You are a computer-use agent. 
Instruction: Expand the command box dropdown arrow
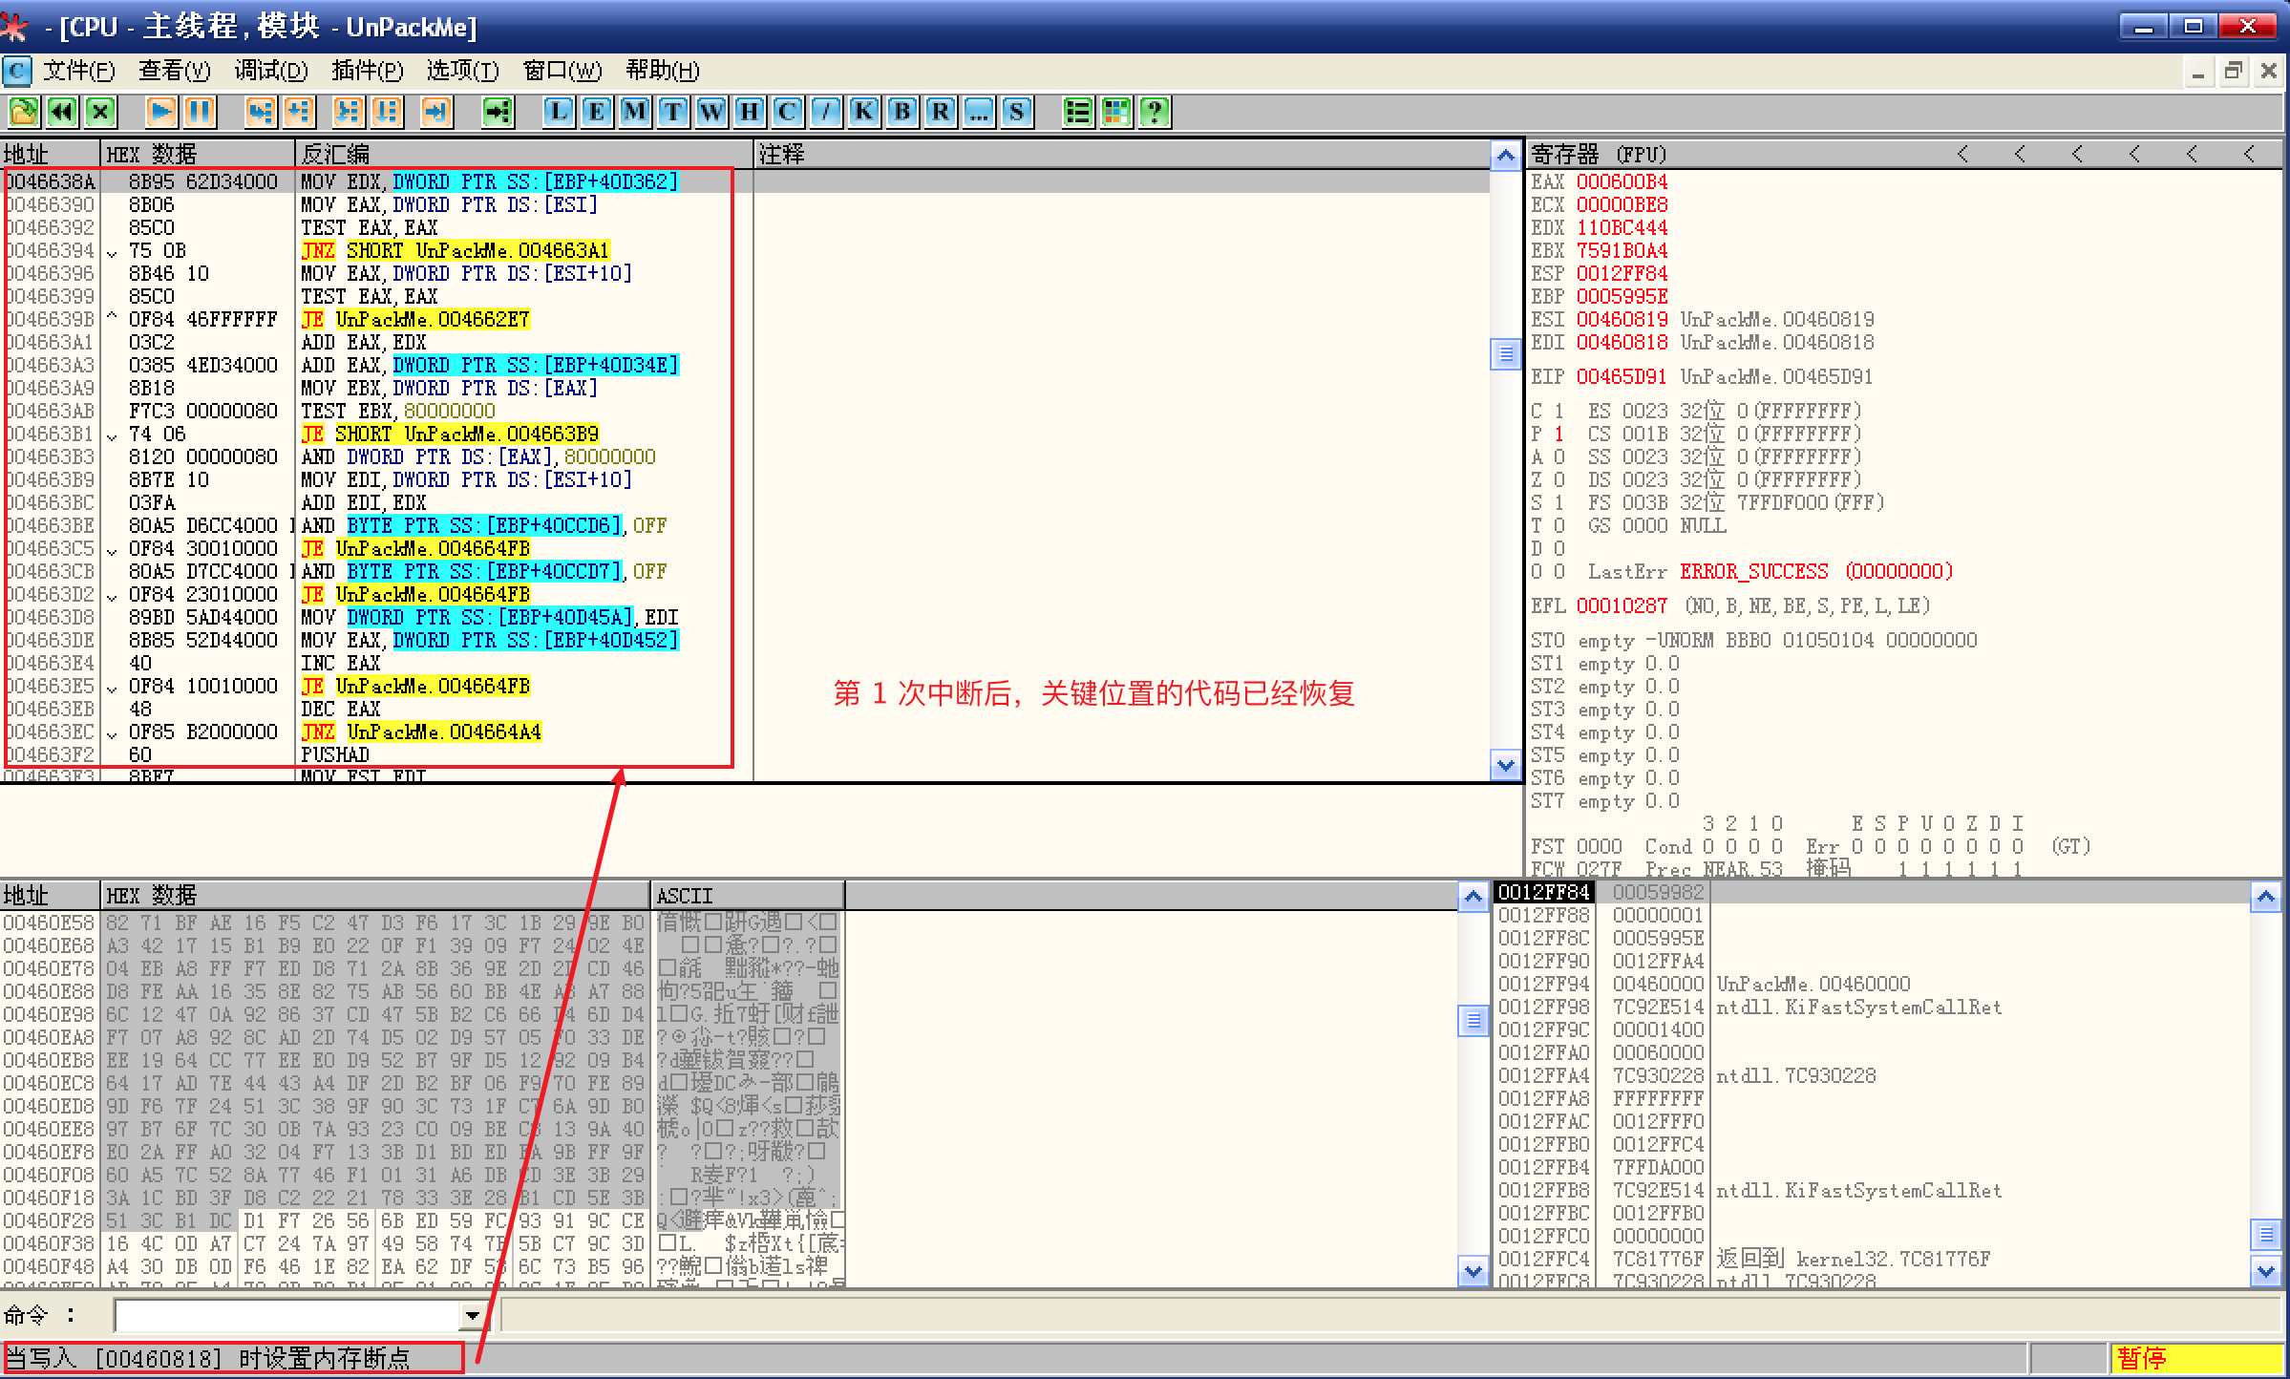(472, 1317)
